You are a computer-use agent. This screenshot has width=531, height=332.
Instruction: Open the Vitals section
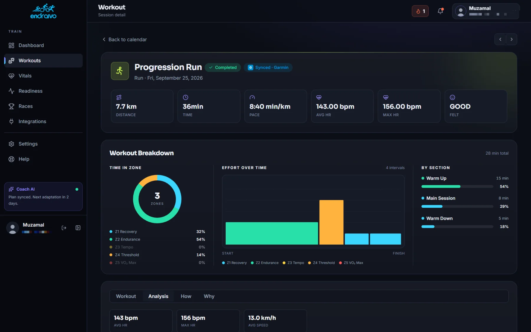(43, 76)
